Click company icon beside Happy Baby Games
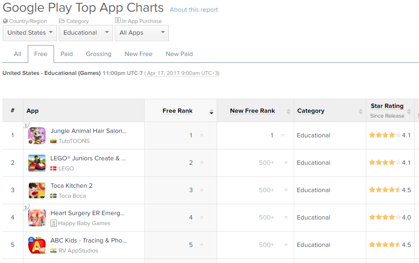The image size is (419, 263). tap(54, 223)
